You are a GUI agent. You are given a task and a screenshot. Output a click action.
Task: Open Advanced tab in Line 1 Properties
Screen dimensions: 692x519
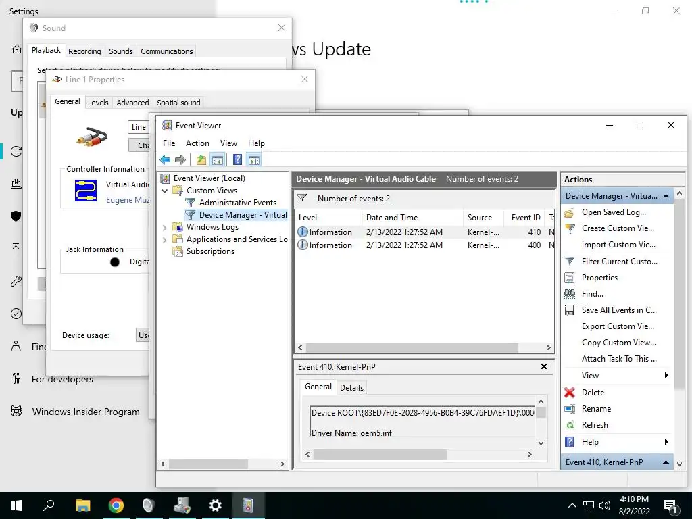[132, 103]
